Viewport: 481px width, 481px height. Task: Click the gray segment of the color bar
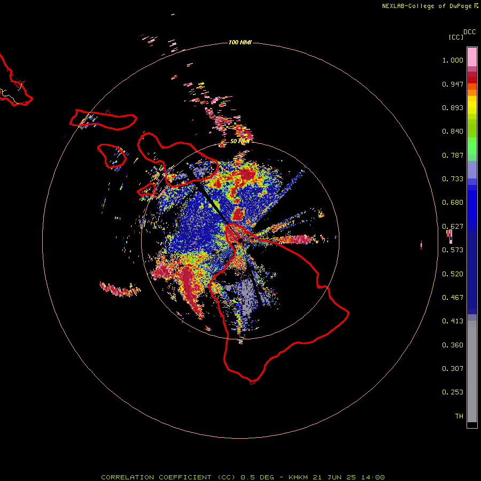pyautogui.click(x=472, y=371)
